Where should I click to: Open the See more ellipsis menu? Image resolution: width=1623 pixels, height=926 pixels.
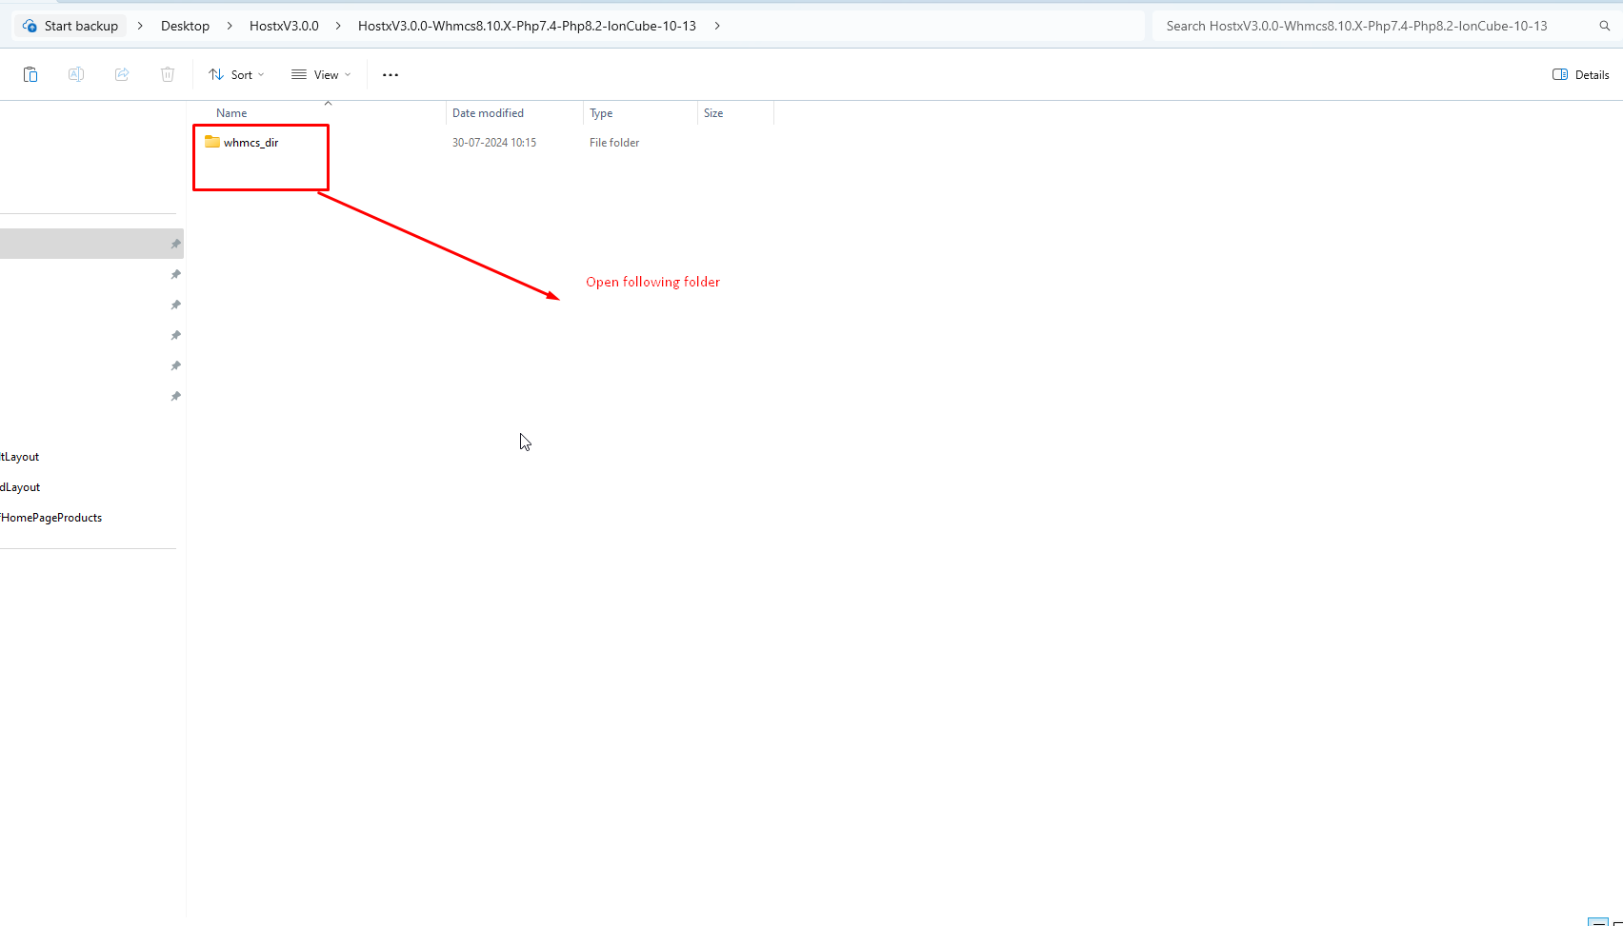point(391,74)
